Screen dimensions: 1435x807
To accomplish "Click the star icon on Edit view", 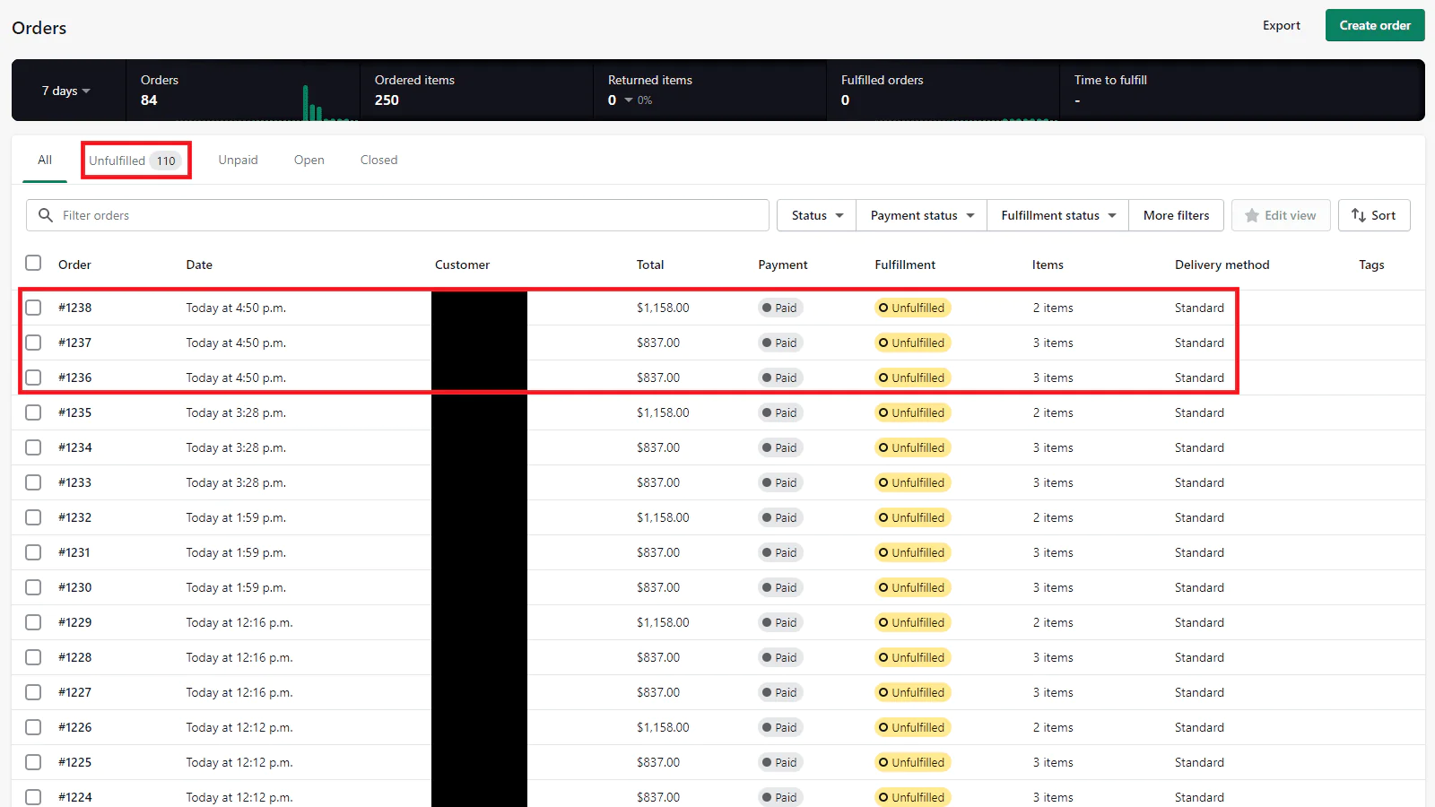I will [1252, 215].
